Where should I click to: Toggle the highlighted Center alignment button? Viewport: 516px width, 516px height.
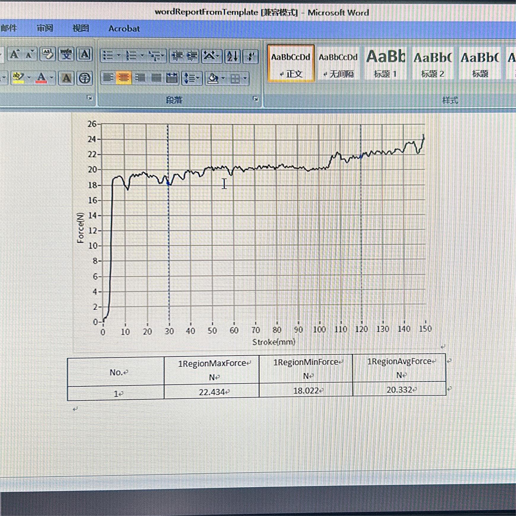click(124, 78)
